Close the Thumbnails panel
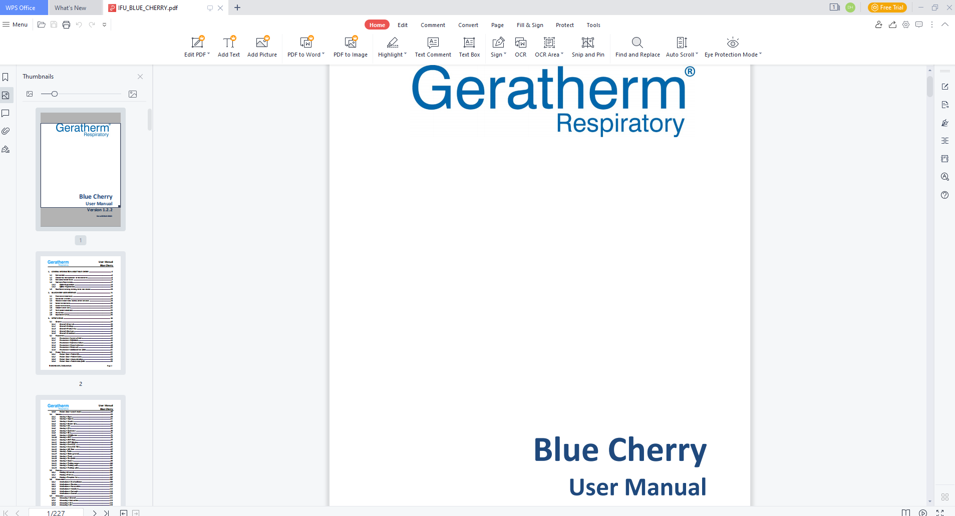 140,77
